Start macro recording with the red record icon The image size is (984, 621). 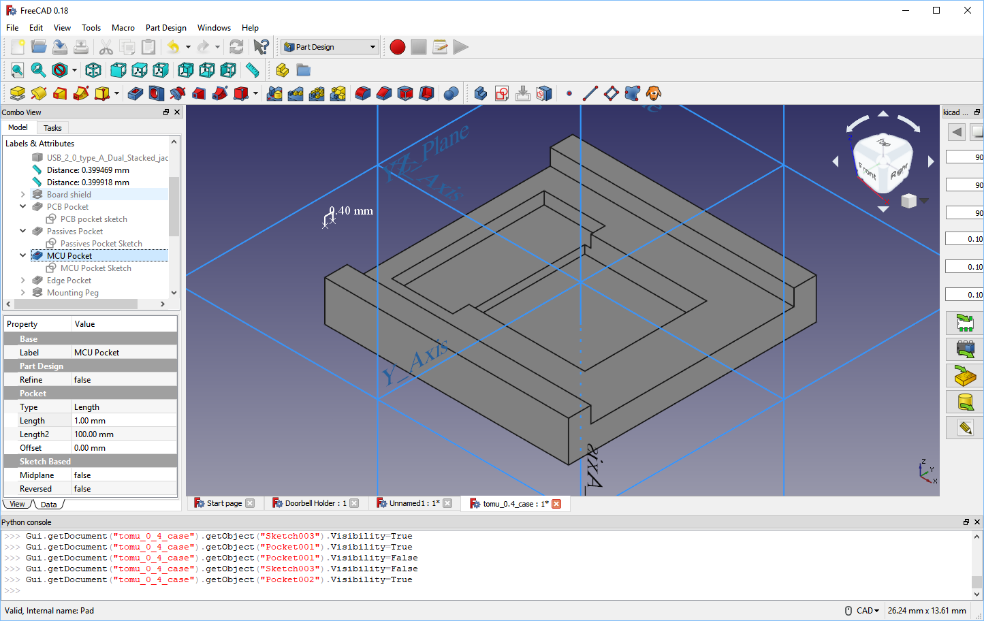tap(397, 46)
